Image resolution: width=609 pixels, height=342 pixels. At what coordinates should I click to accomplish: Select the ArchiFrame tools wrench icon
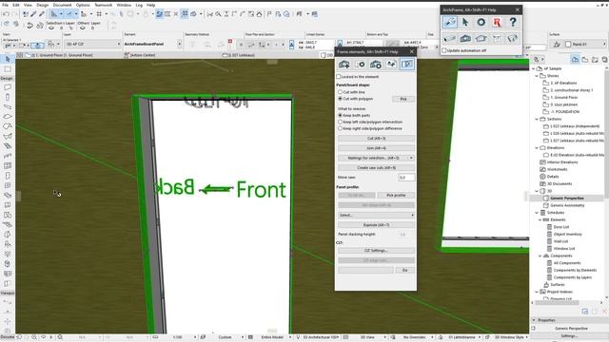point(450,22)
